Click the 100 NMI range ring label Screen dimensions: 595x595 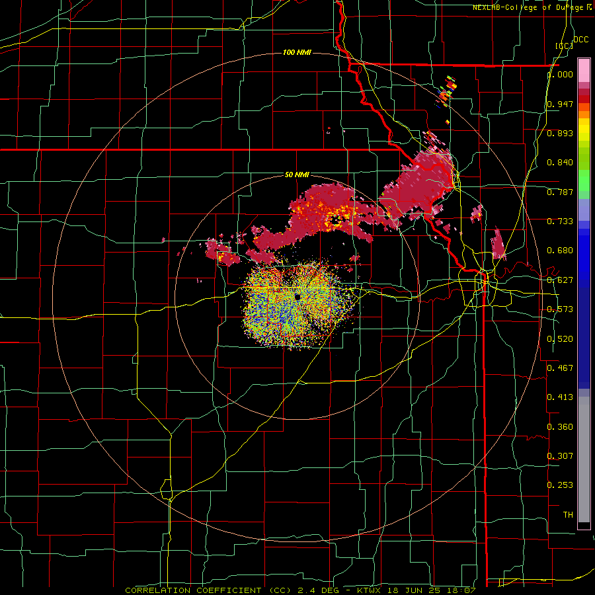pyautogui.click(x=297, y=52)
